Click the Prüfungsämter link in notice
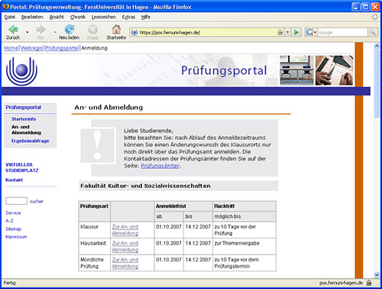 (160, 166)
